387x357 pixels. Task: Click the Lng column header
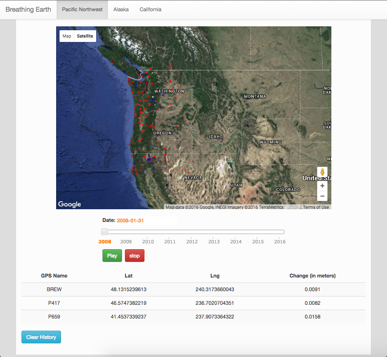[215, 276]
